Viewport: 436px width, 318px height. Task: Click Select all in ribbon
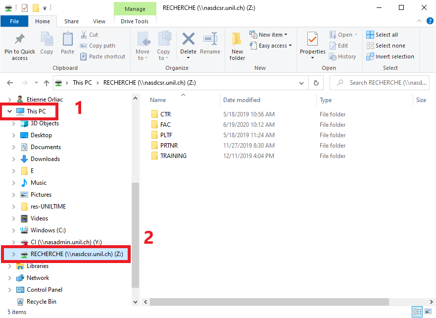pyautogui.click(x=386, y=35)
